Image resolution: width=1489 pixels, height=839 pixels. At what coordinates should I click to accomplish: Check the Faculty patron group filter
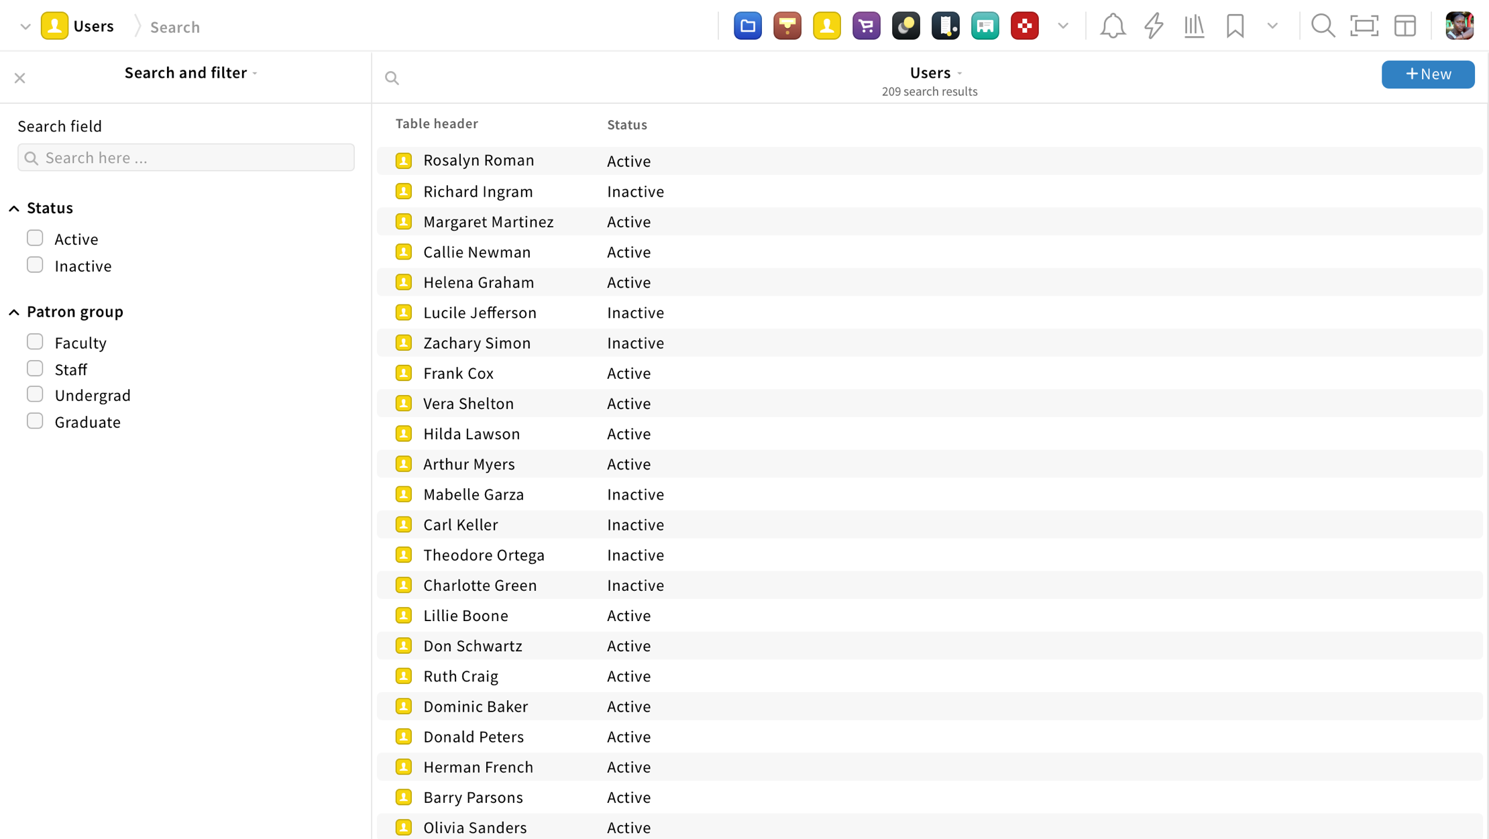pyautogui.click(x=35, y=342)
